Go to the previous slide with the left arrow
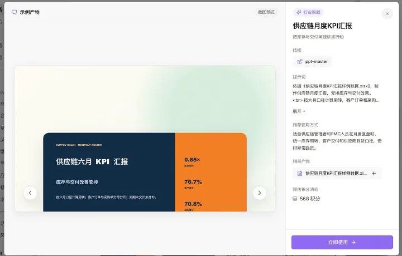 (30, 193)
